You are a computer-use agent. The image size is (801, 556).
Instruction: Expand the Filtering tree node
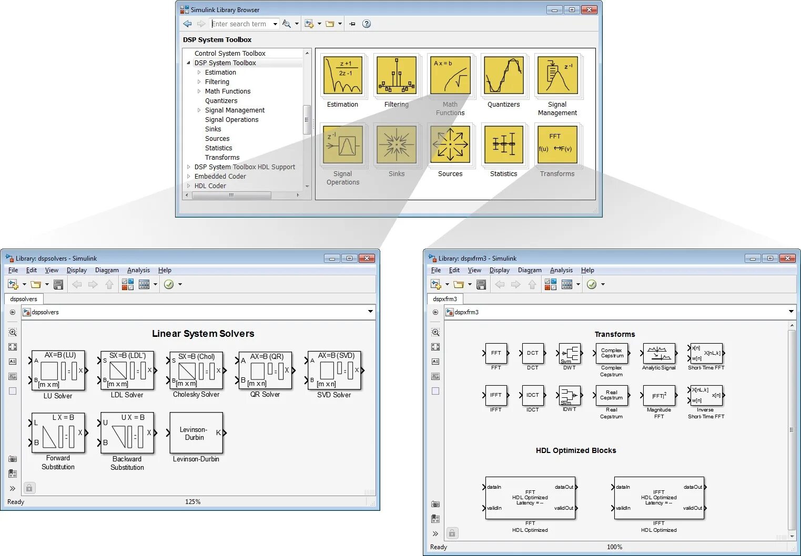pos(199,82)
